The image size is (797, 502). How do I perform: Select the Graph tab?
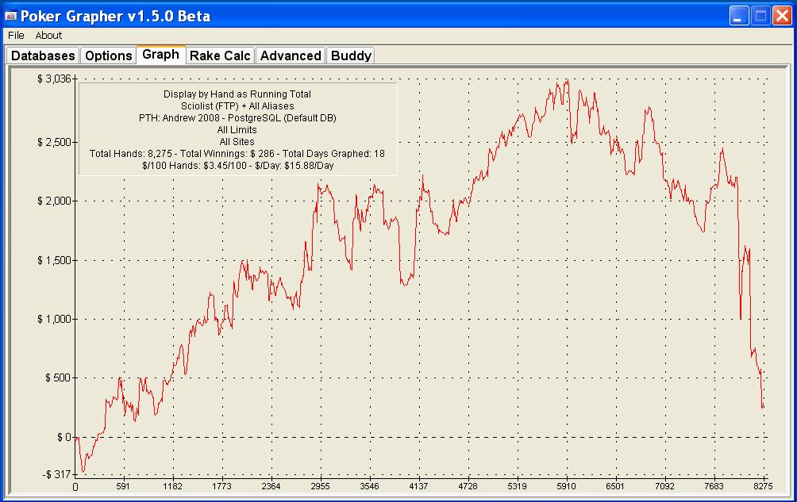[160, 55]
